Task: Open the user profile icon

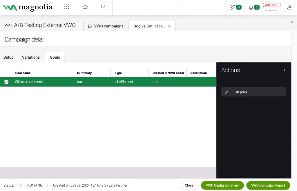Action: click(289, 7)
